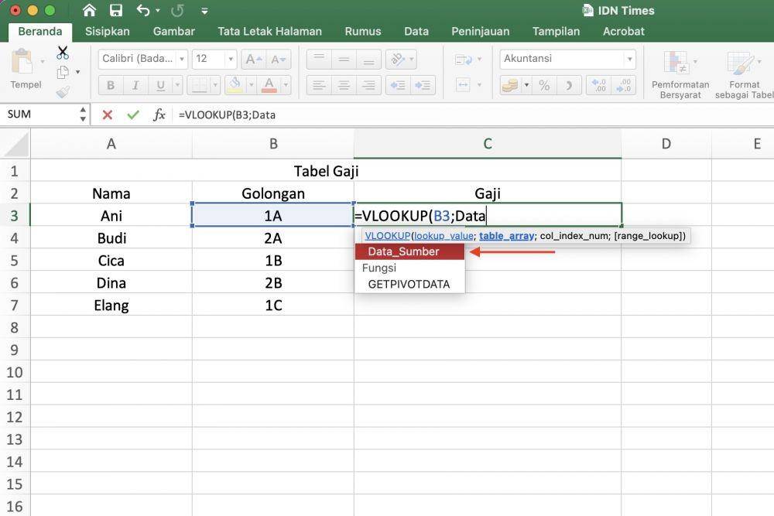Decrease font size with small A
This screenshot has width=774, height=516.
[279, 60]
